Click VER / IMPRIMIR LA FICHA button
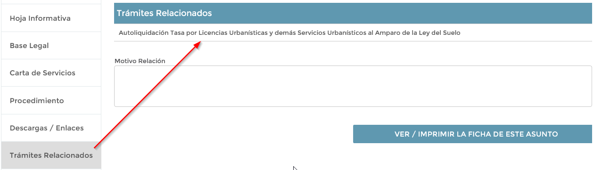This screenshot has height=170, width=602. [472, 134]
